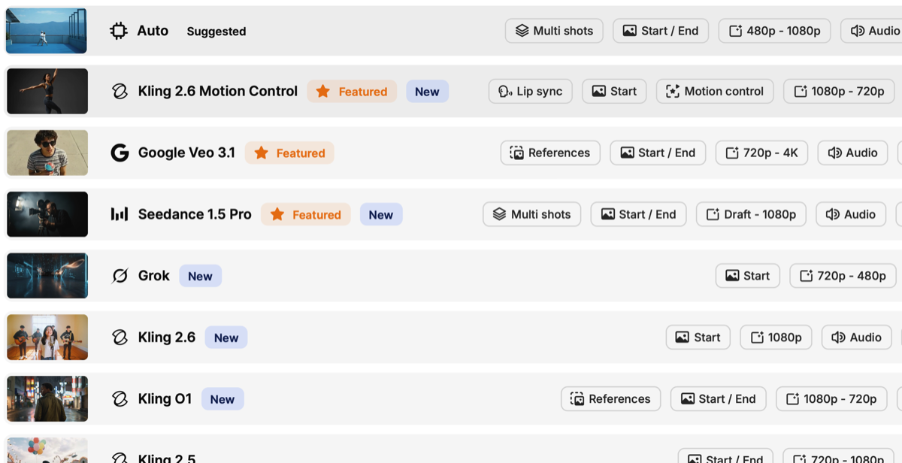The width and height of the screenshot is (902, 463).
Task: Click the Kling O1 model logo icon
Action: pos(120,399)
